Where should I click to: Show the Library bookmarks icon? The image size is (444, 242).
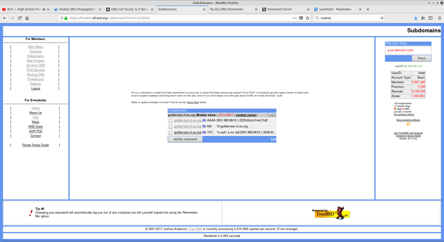(423, 18)
